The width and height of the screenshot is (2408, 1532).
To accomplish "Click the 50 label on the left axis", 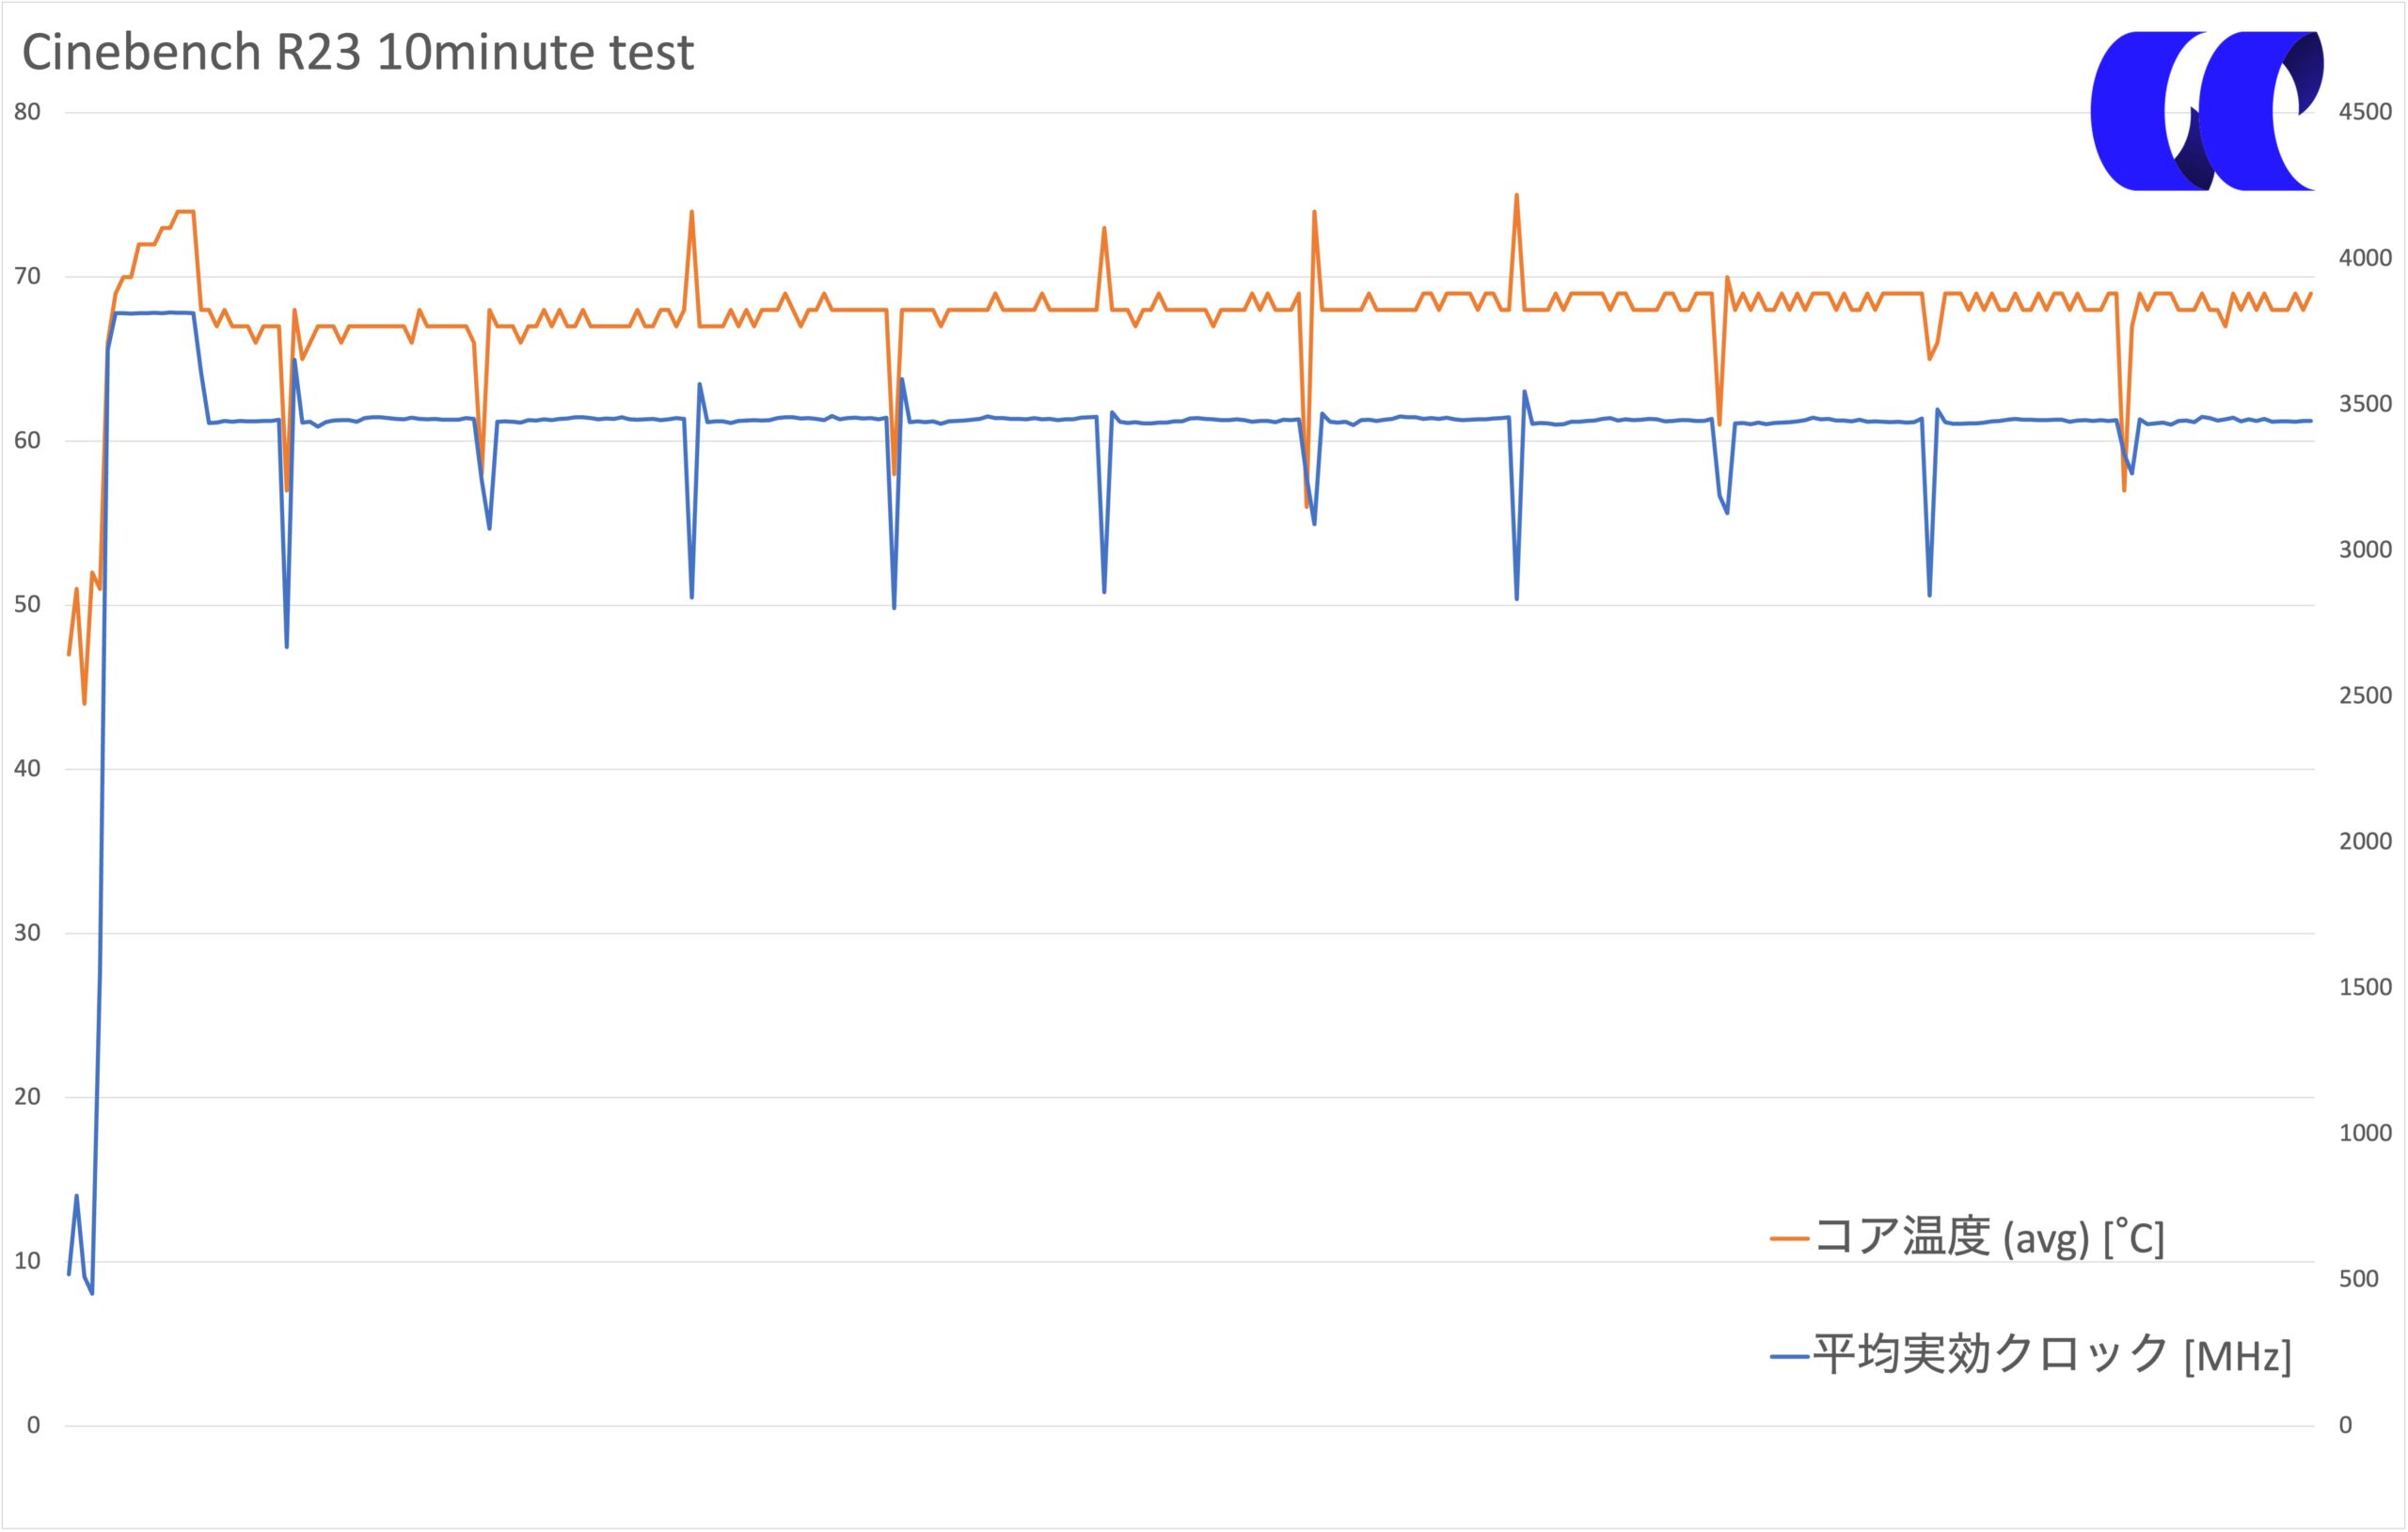I will point(27,604).
